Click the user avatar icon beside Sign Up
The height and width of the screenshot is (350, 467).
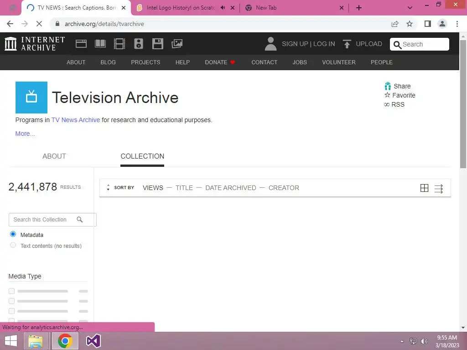270,44
